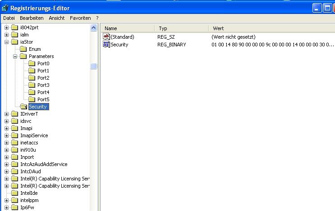The height and width of the screenshot is (211, 335).
Task: Expand the idsvc tree node
Action: [x=7, y=121]
